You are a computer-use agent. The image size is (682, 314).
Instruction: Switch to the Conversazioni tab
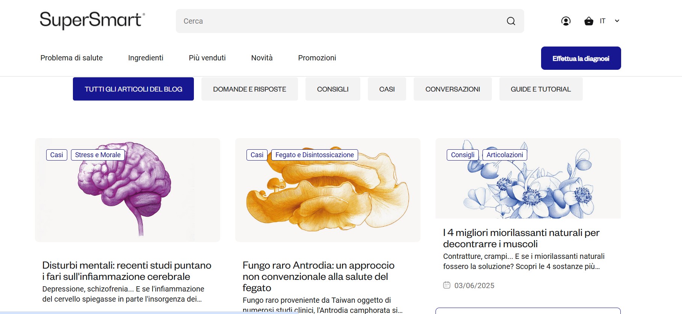point(452,89)
